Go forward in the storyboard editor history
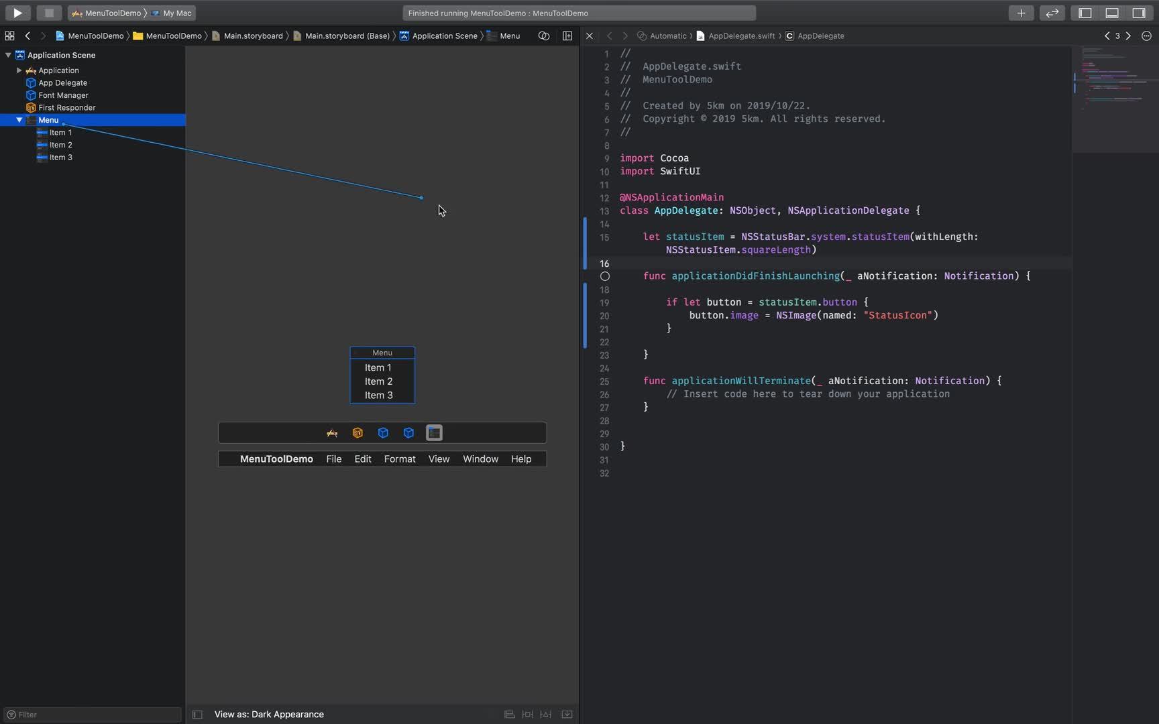The image size is (1159, 724). pyautogui.click(x=43, y=36)
